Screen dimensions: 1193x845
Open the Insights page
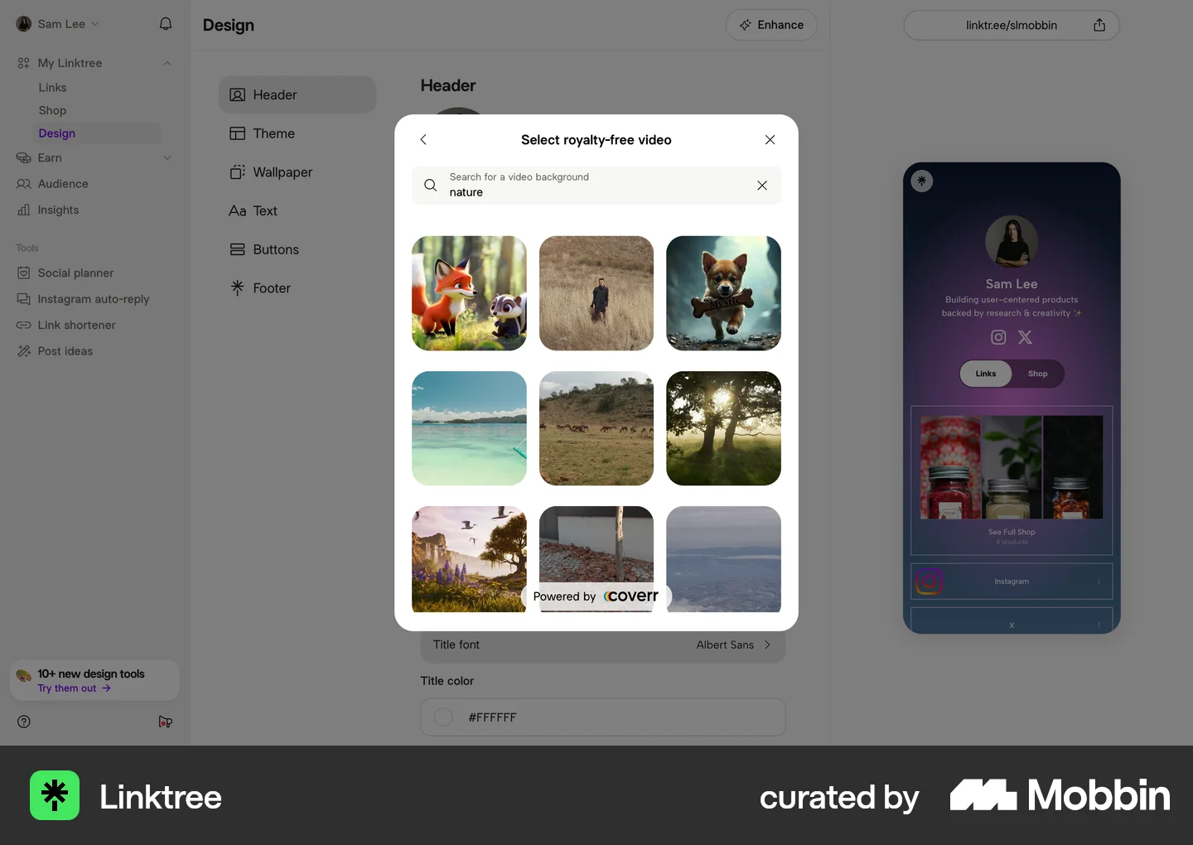(58, 210)
